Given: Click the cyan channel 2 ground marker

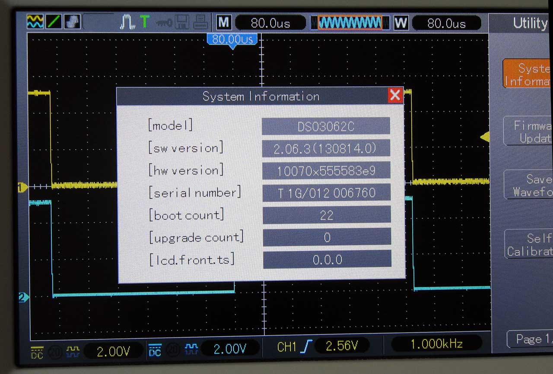Looking at the screenshot, I should (x=23, y=297).
